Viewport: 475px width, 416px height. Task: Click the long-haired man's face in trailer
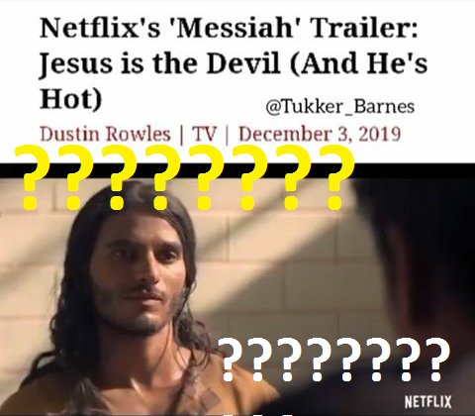point(139,270)
